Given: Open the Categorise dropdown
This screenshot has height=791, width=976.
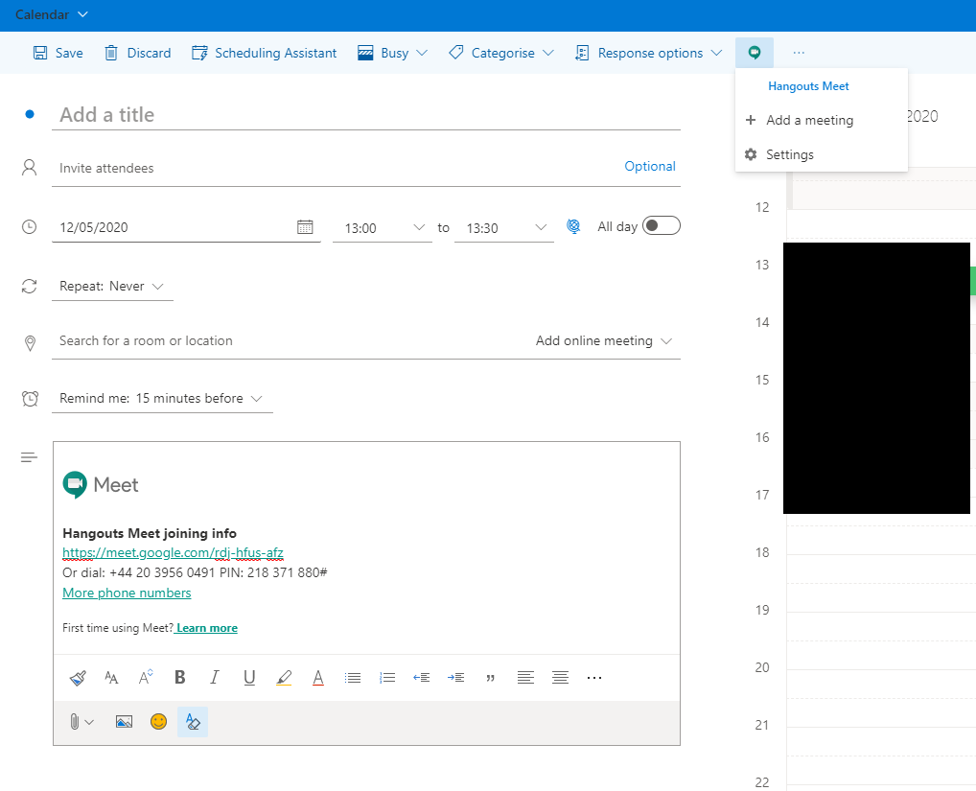Looking at the screenshot, I should (x=501, y=53).
